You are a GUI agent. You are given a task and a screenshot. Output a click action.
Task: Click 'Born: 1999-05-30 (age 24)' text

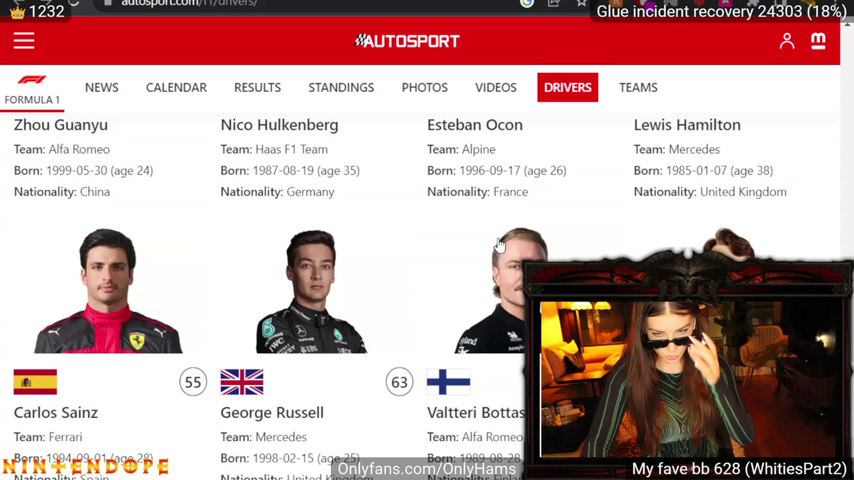[84, 171]
